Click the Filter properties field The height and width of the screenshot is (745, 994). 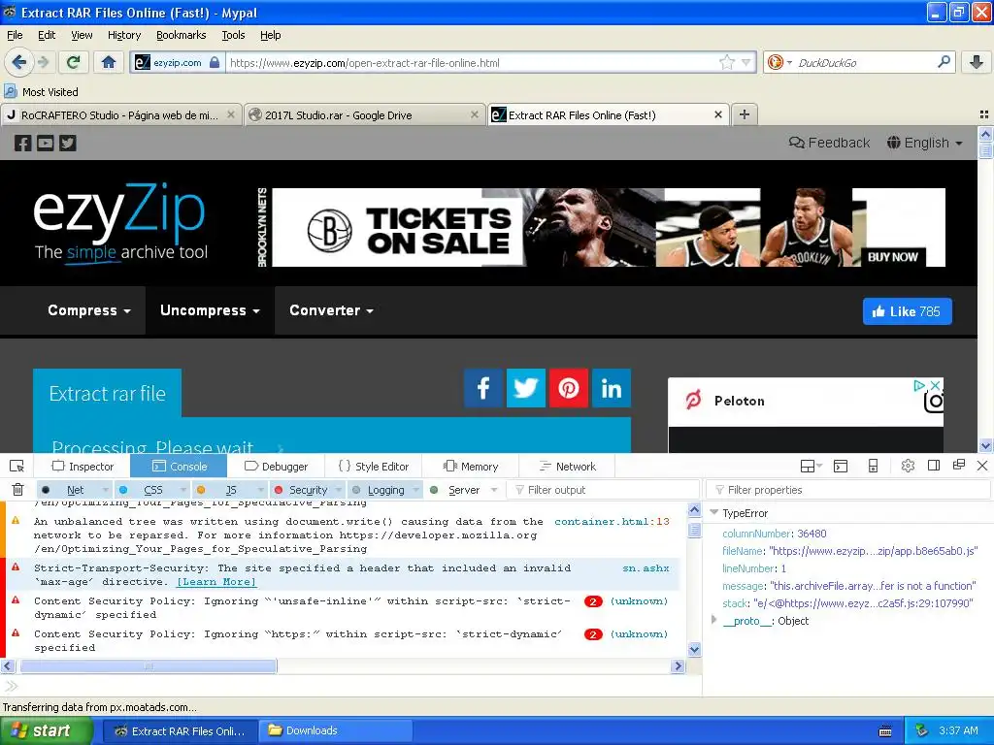847,490
